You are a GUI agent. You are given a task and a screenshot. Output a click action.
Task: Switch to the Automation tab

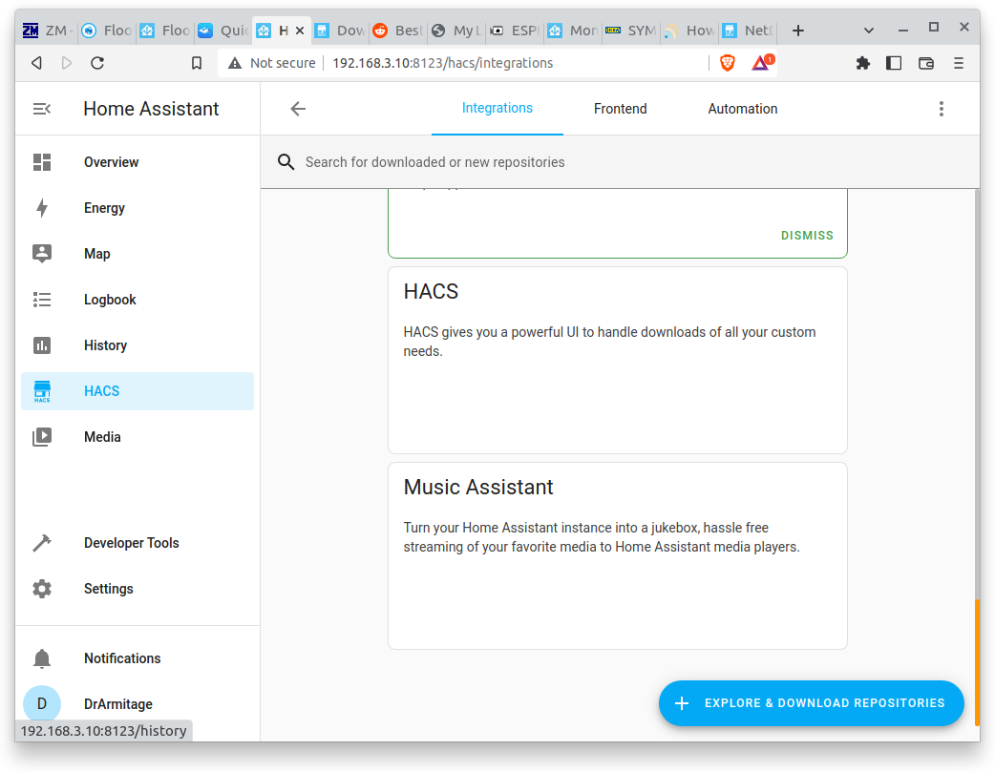point(743,109)
